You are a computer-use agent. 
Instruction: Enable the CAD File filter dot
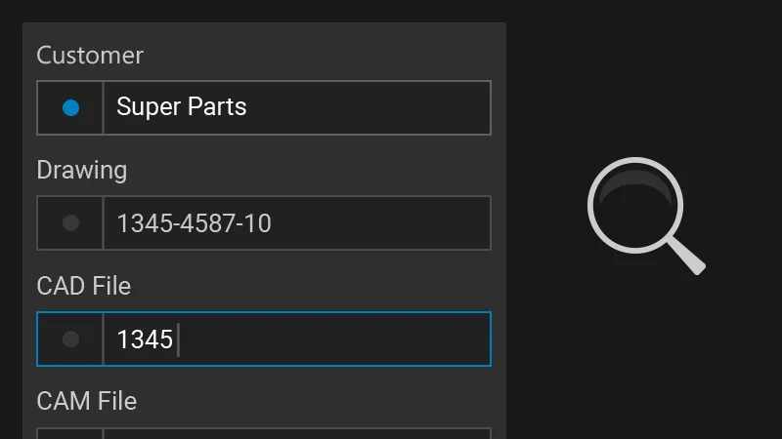[x=70, y=339]
